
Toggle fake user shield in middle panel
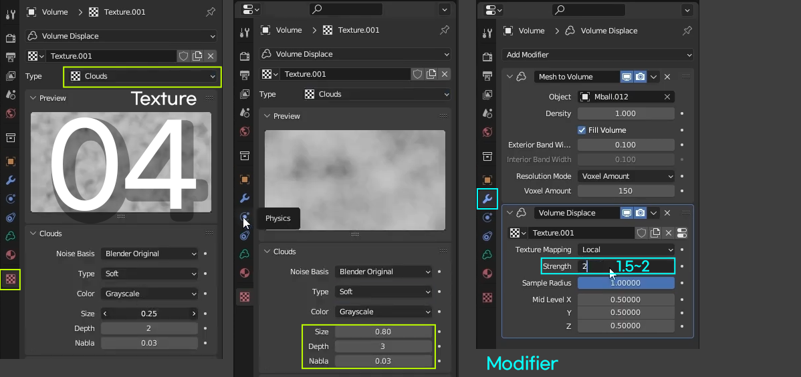coord(417,74)
